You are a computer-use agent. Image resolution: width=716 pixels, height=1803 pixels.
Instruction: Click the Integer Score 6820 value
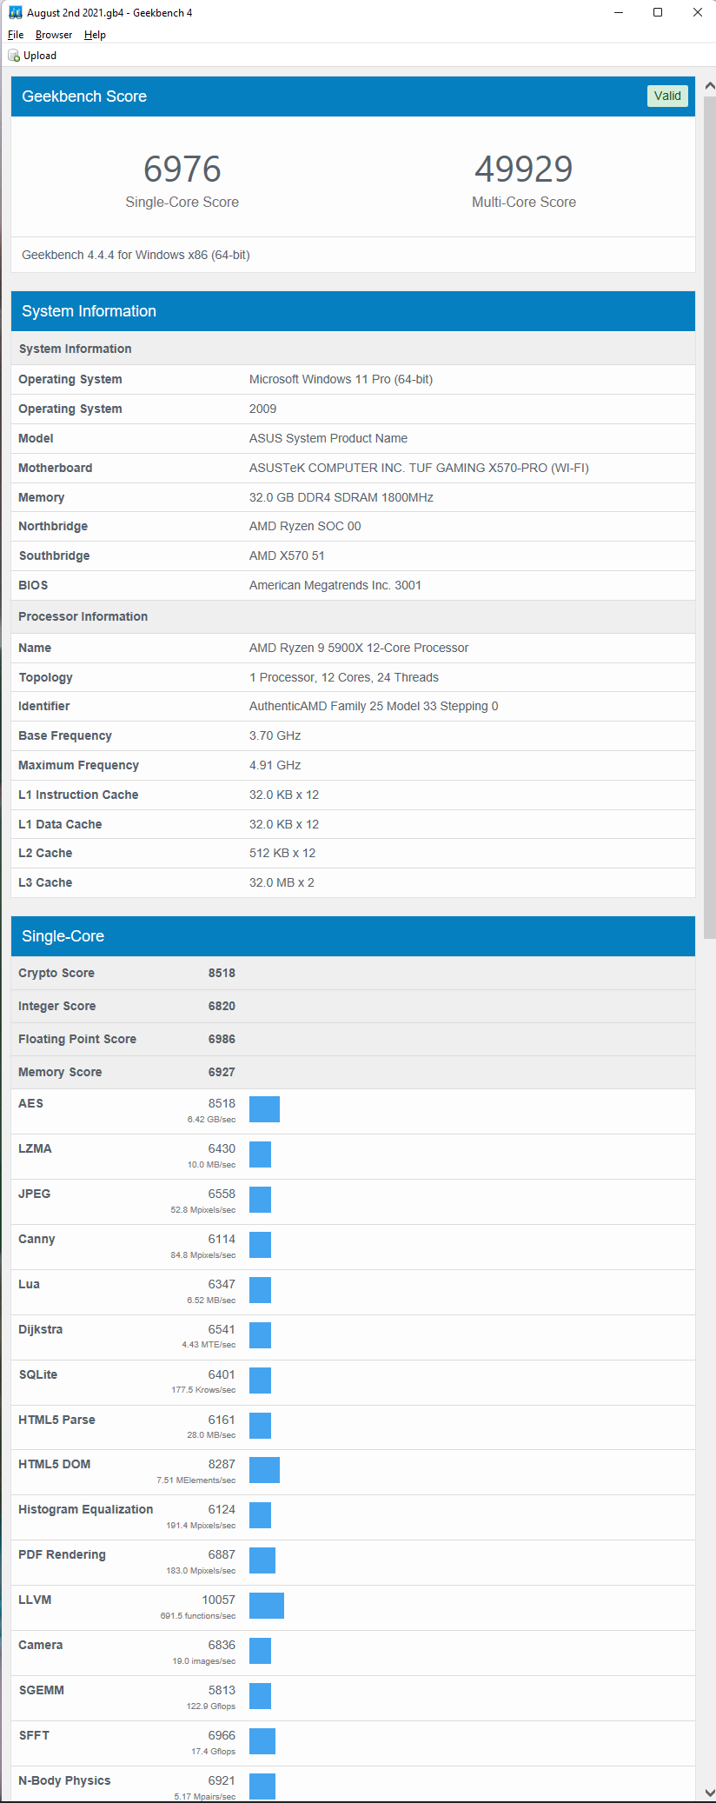[x=222, y=1006]
